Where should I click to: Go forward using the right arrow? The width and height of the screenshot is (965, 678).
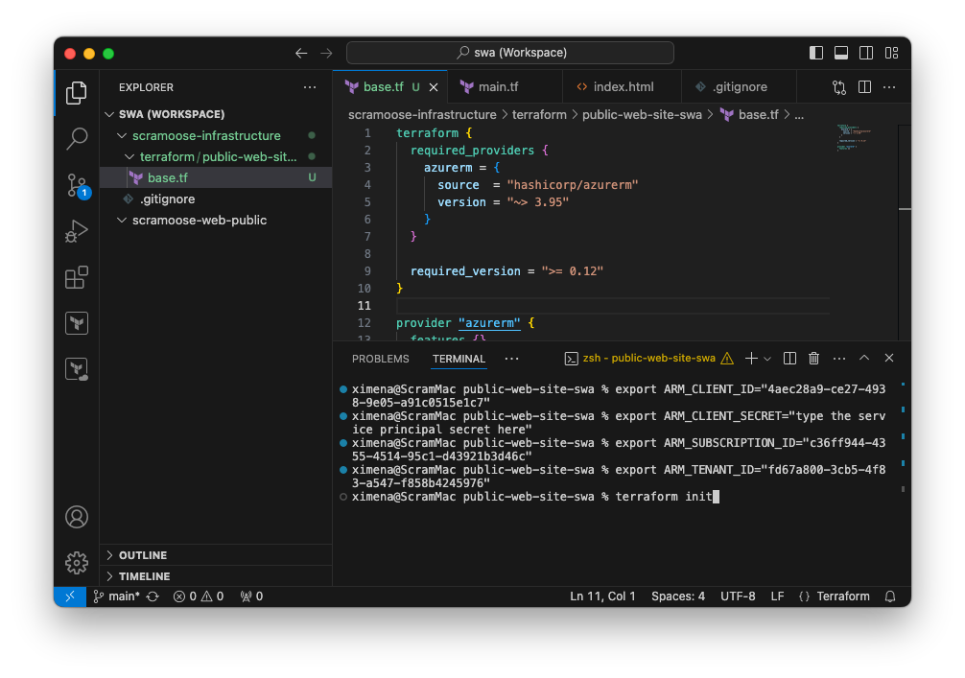tap(326, 53)
